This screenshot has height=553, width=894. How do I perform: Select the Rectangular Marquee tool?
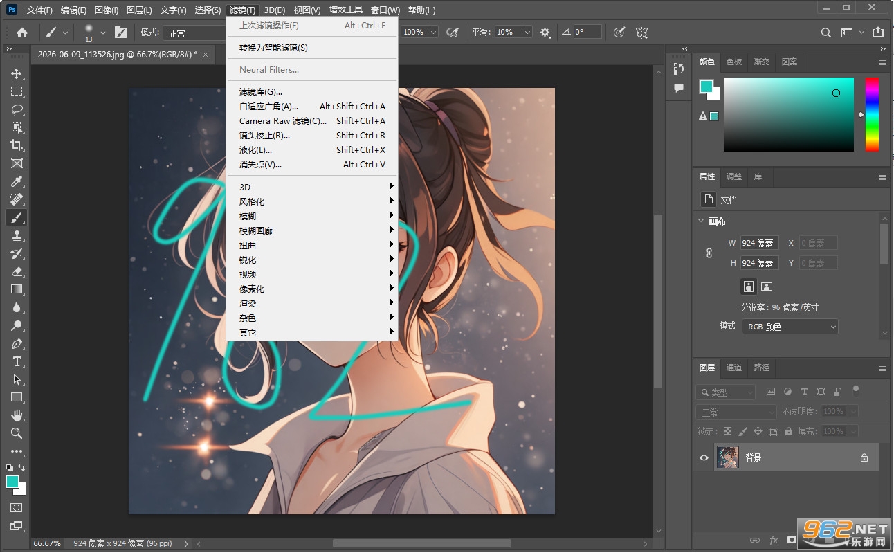click(17, 91)
